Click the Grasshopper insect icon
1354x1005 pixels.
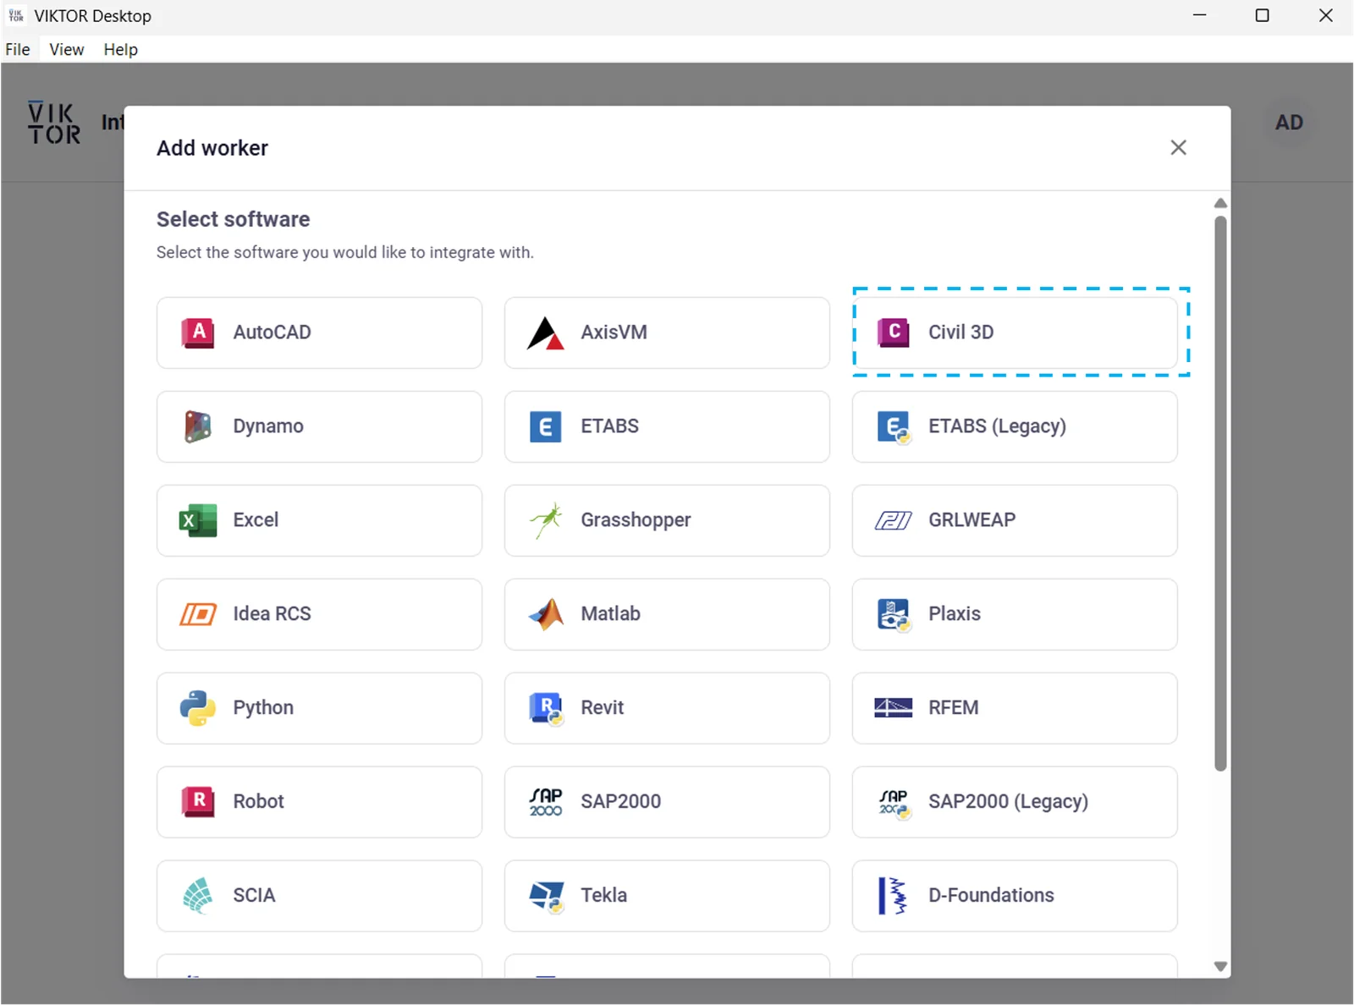[546, 520]
